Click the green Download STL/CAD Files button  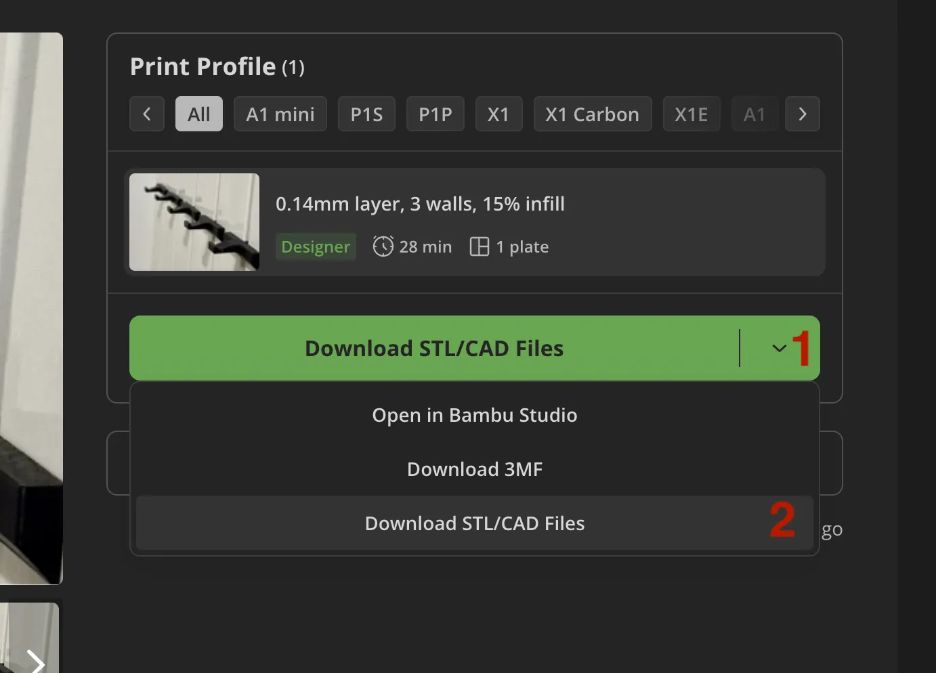(x=434, y=348)
